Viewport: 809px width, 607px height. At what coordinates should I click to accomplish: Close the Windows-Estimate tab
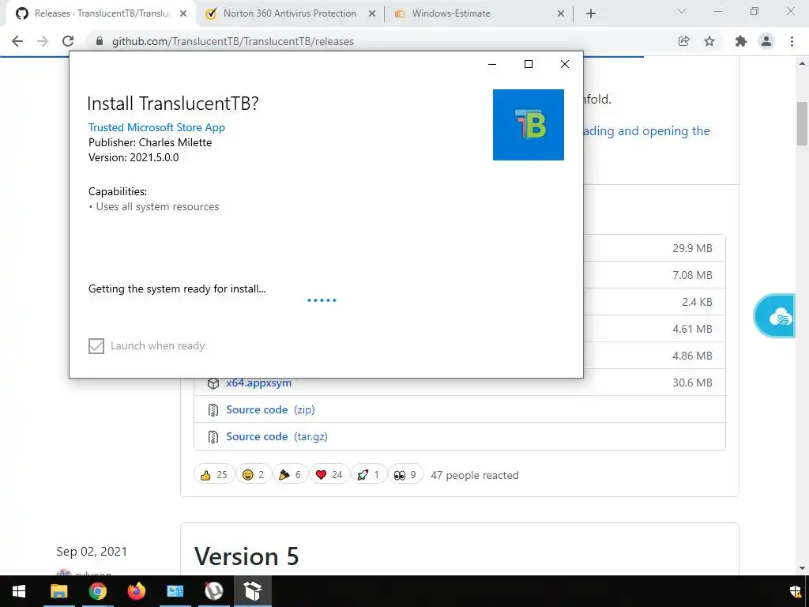pos(561,13)
